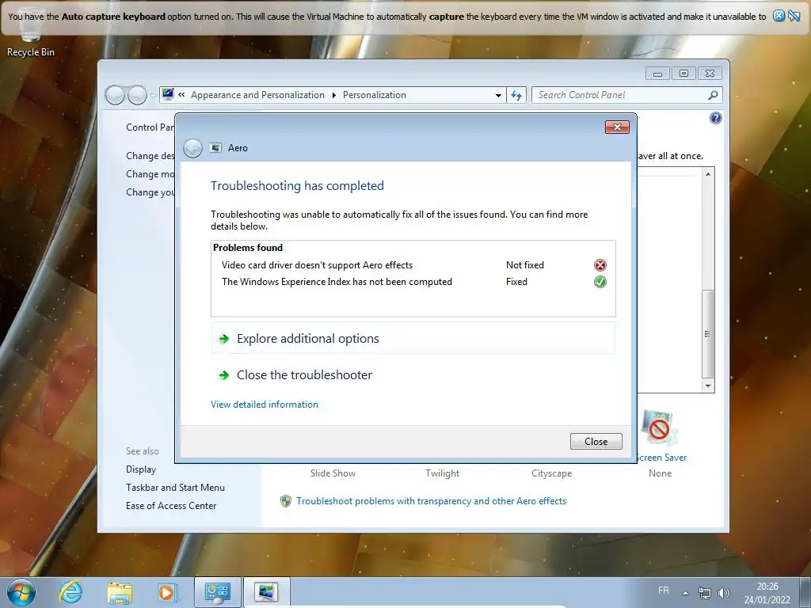Select 'The Windows Experience Index has not been computed'
The width and height of the screenshot is (811, 608).
pyautogui.click(x=337, y=282)
